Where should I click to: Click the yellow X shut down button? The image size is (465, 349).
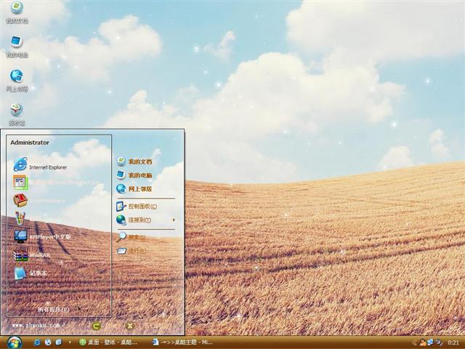(x=129, y=326)
